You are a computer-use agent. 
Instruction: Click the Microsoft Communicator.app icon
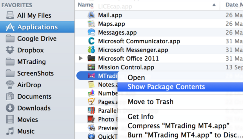(x=91, y=41)
